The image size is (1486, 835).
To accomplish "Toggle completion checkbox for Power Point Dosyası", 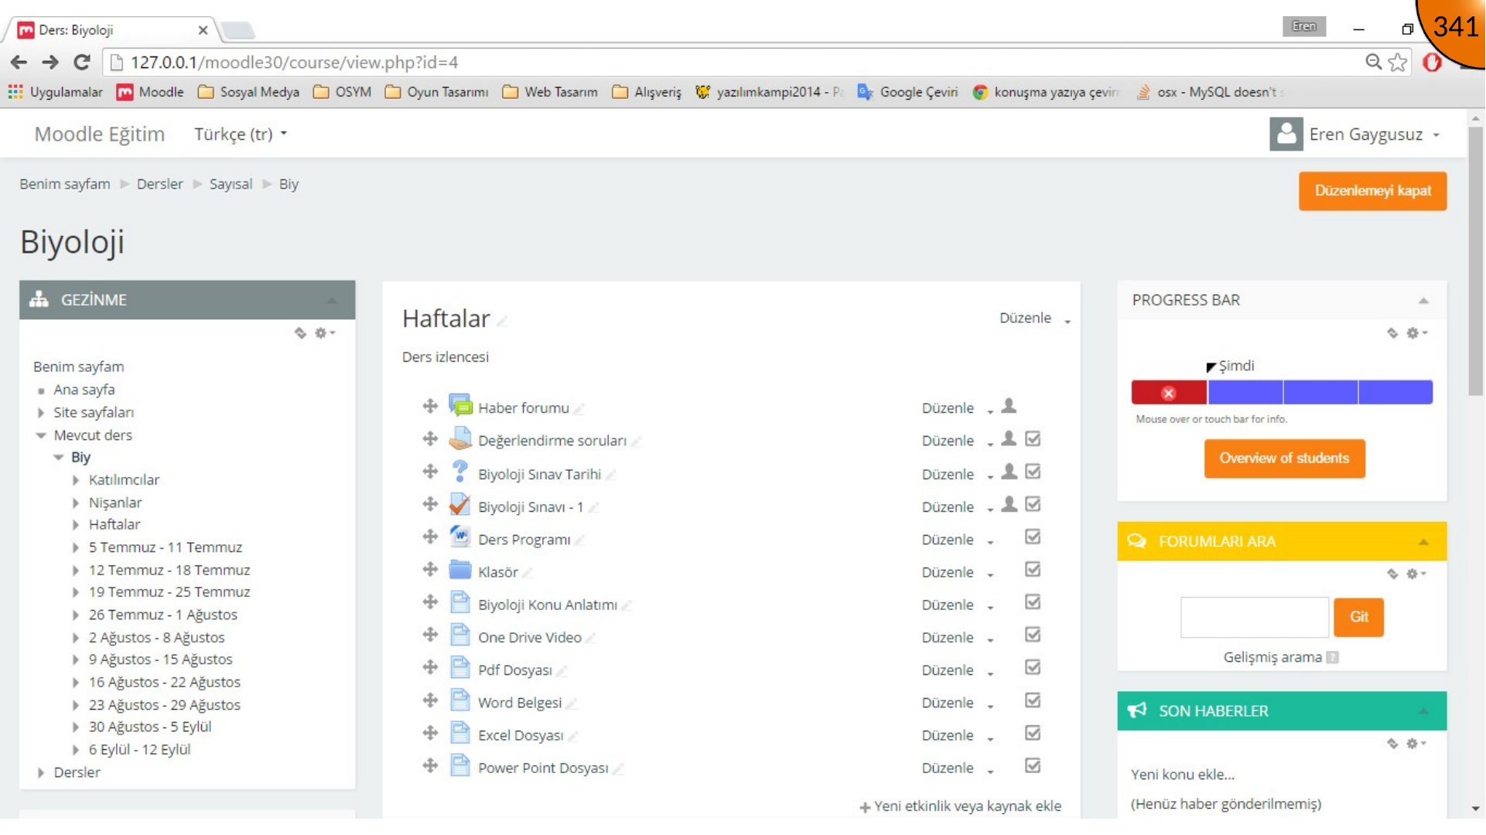I will click(x=1033, y=765).
